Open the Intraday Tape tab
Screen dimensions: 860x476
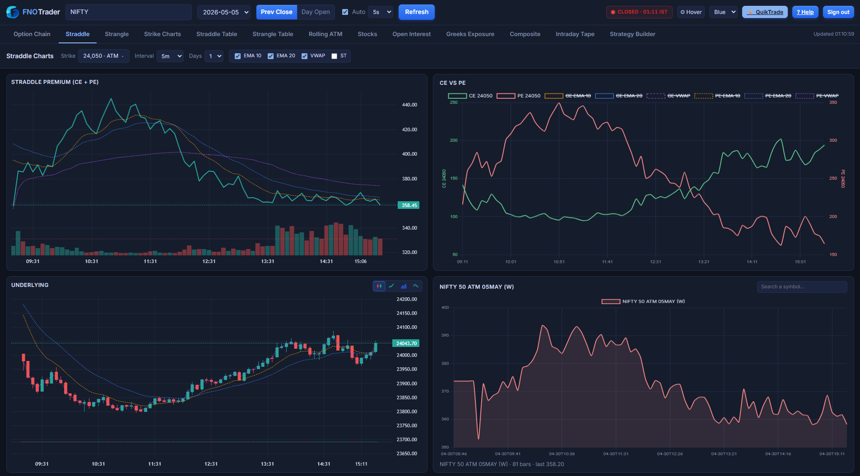click(x=575, y=34)
